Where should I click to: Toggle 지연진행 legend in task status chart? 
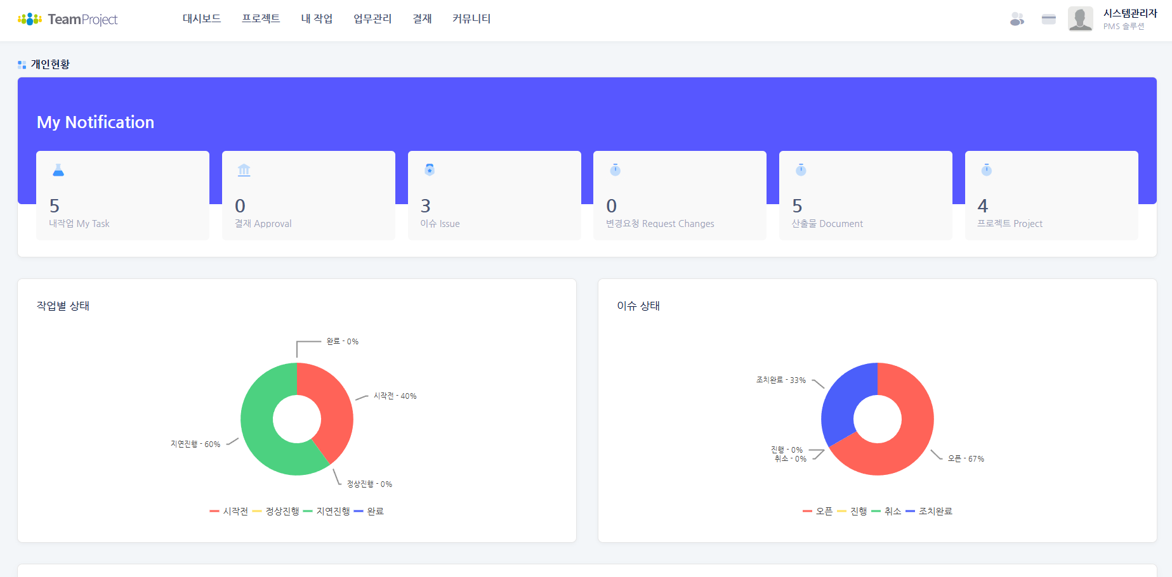[327, 511]
